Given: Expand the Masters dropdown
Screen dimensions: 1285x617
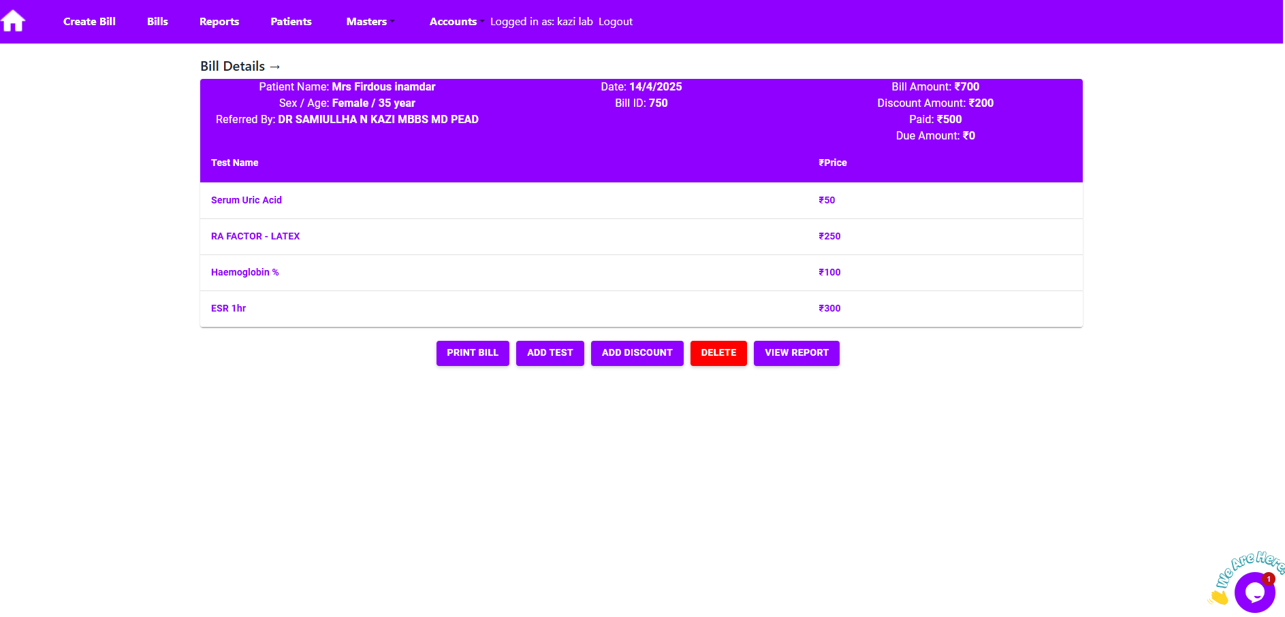Looking at the screenshot, I should click(x=370, y=21).
